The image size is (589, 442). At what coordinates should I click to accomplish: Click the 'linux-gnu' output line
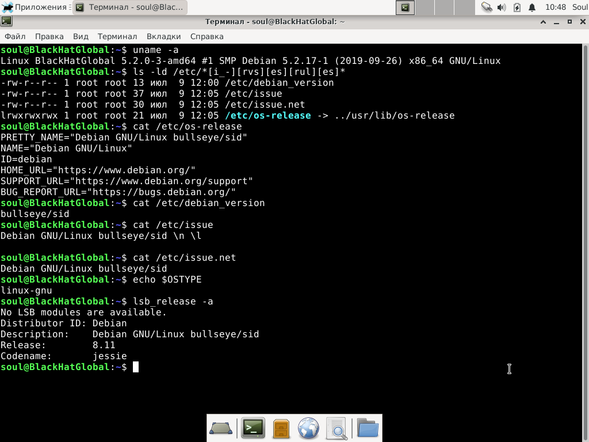[x=26, y=291]
